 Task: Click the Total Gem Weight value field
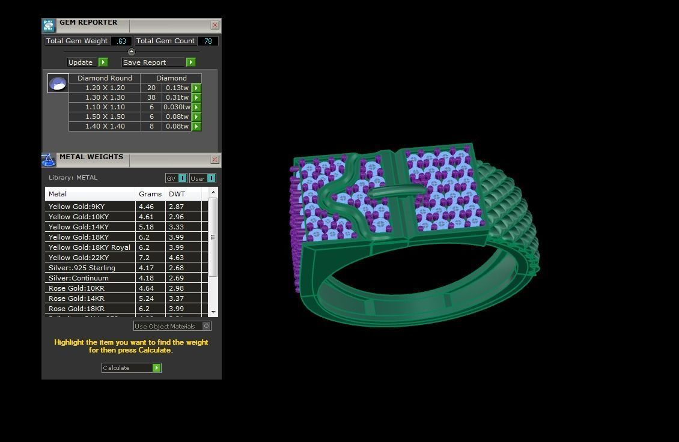121,41
